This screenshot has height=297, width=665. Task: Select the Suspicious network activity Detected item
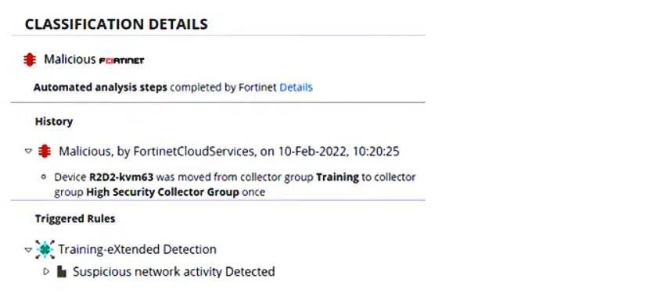tap(174, 271)
